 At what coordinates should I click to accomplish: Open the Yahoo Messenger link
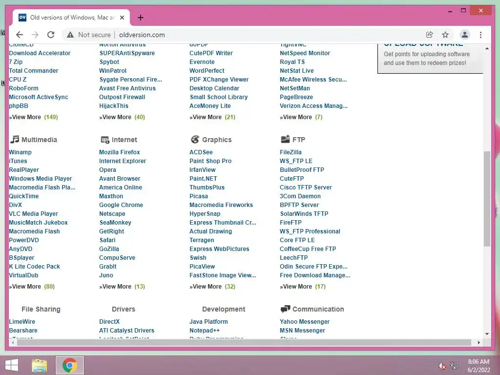pyautogui.click(x=305, y=321)
